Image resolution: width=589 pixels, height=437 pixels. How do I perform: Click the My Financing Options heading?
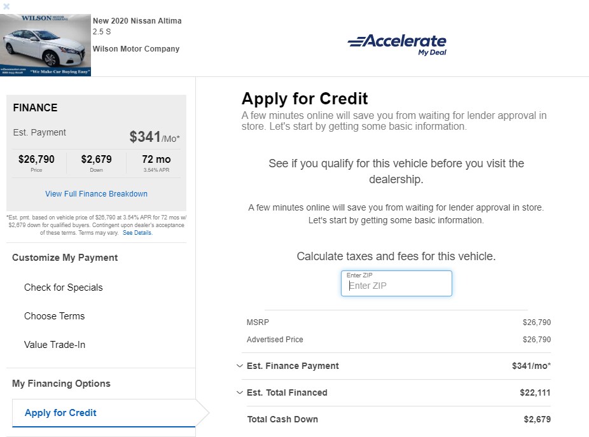pyautogui.click(x=61, y=384)
